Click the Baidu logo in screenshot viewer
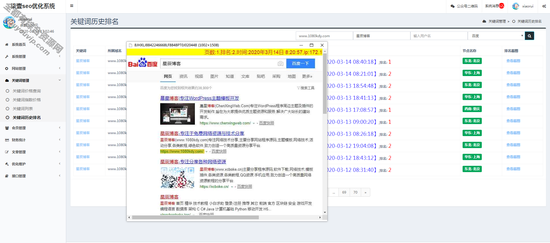Image resolution: width=550 pixels, height=243 pixels. pos(143,63)
